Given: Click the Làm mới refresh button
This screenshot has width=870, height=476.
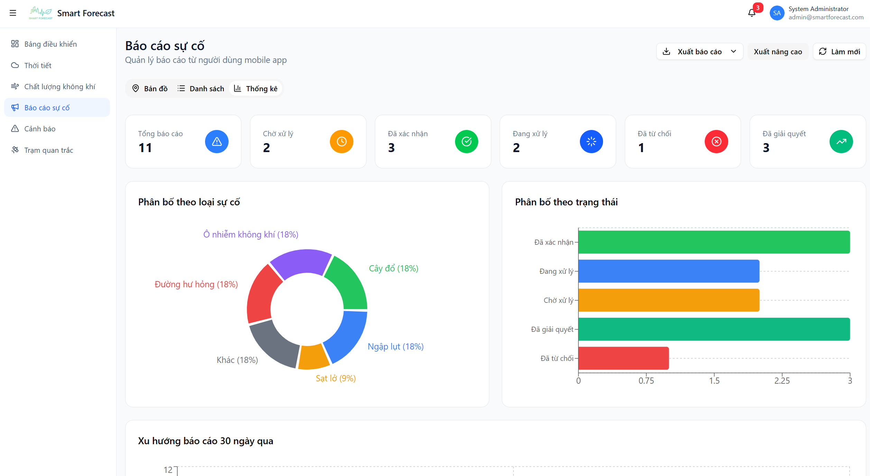Looking at the screenshot, I should (x=839, y=52).
